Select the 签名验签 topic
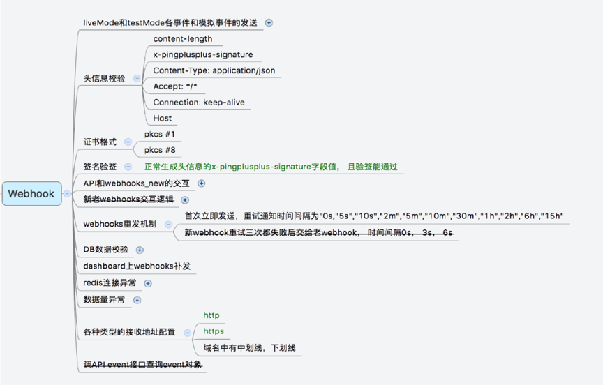 tap(100, 167)
